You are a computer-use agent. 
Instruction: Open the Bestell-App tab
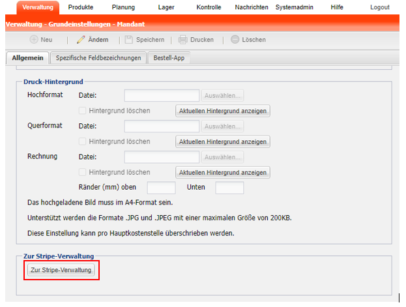(x=168, y=58)
